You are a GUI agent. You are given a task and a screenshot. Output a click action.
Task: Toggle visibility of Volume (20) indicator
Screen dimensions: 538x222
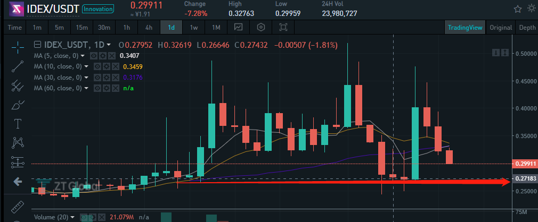point(83,217)
